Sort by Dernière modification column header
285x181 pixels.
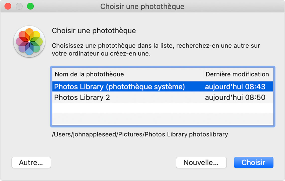coord(237,74)
